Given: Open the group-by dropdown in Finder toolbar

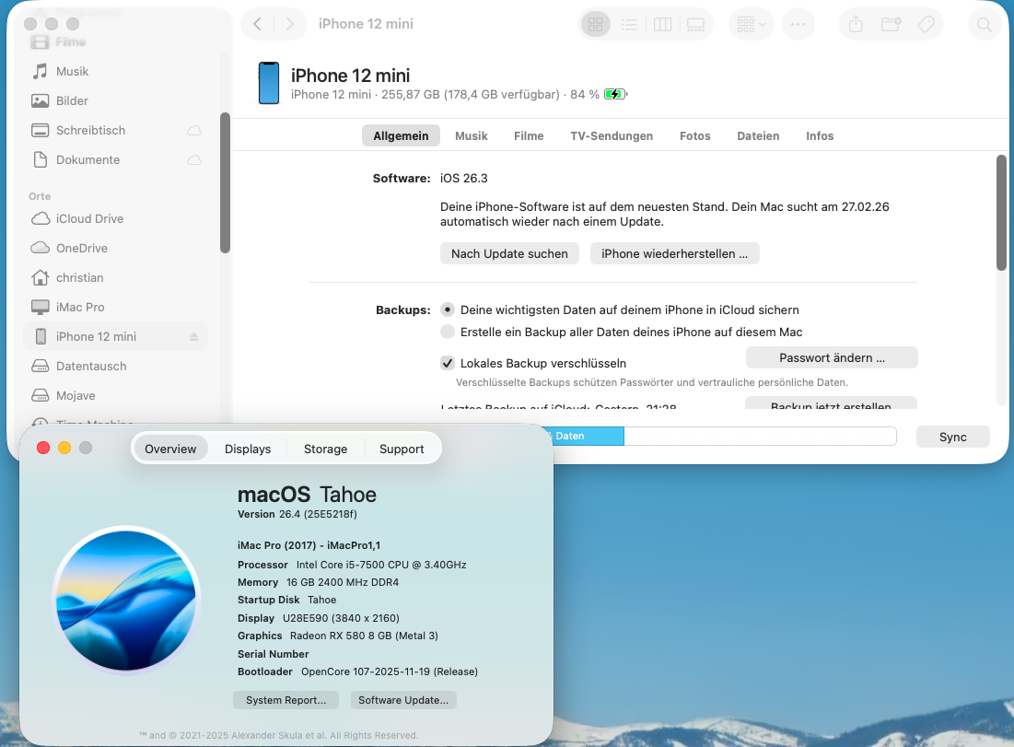Looking at the screenshot, I should (x=752, y=25).
